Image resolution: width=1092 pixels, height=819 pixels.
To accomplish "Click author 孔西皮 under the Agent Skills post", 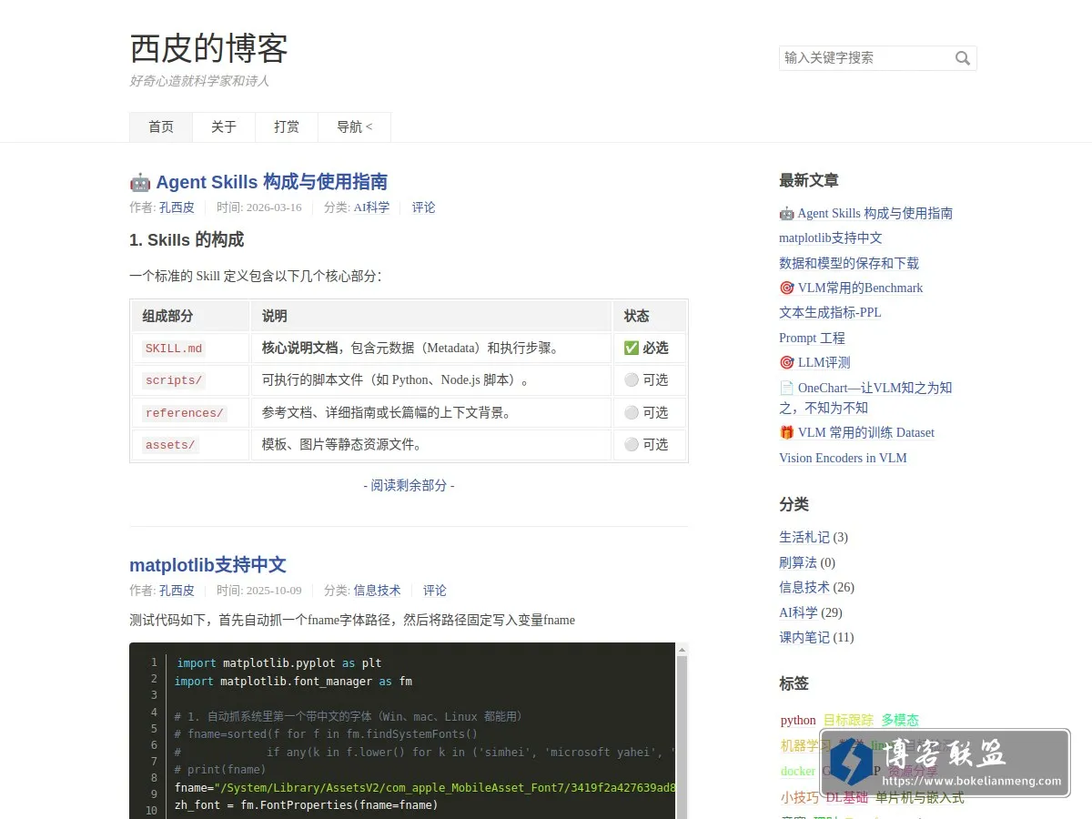I will pos(177,207).
